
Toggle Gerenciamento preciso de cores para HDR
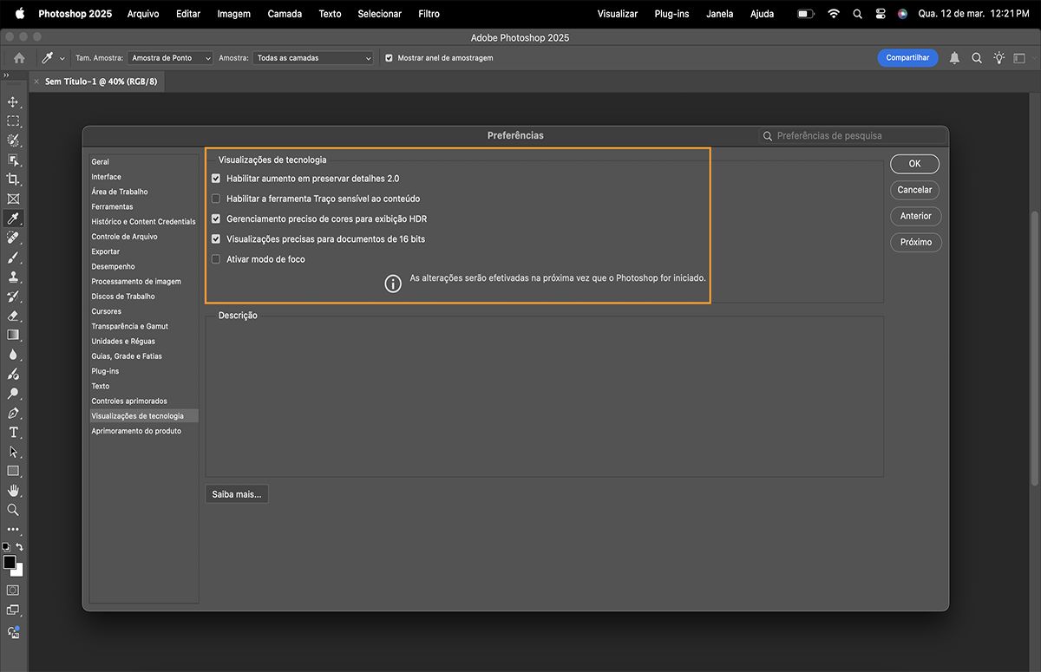tap(216, 219)
